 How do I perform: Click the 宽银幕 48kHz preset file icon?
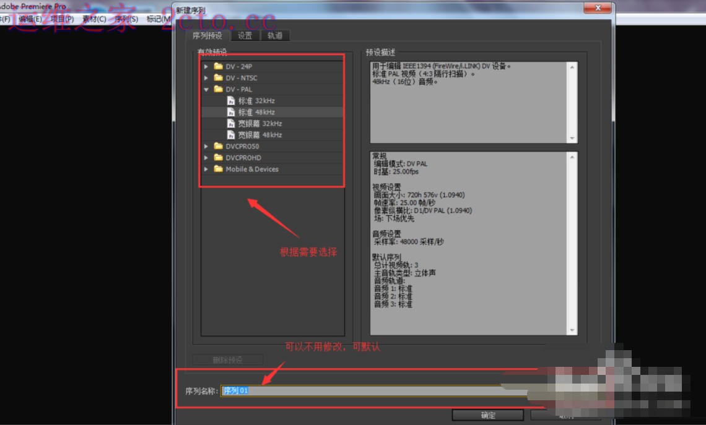231,134
